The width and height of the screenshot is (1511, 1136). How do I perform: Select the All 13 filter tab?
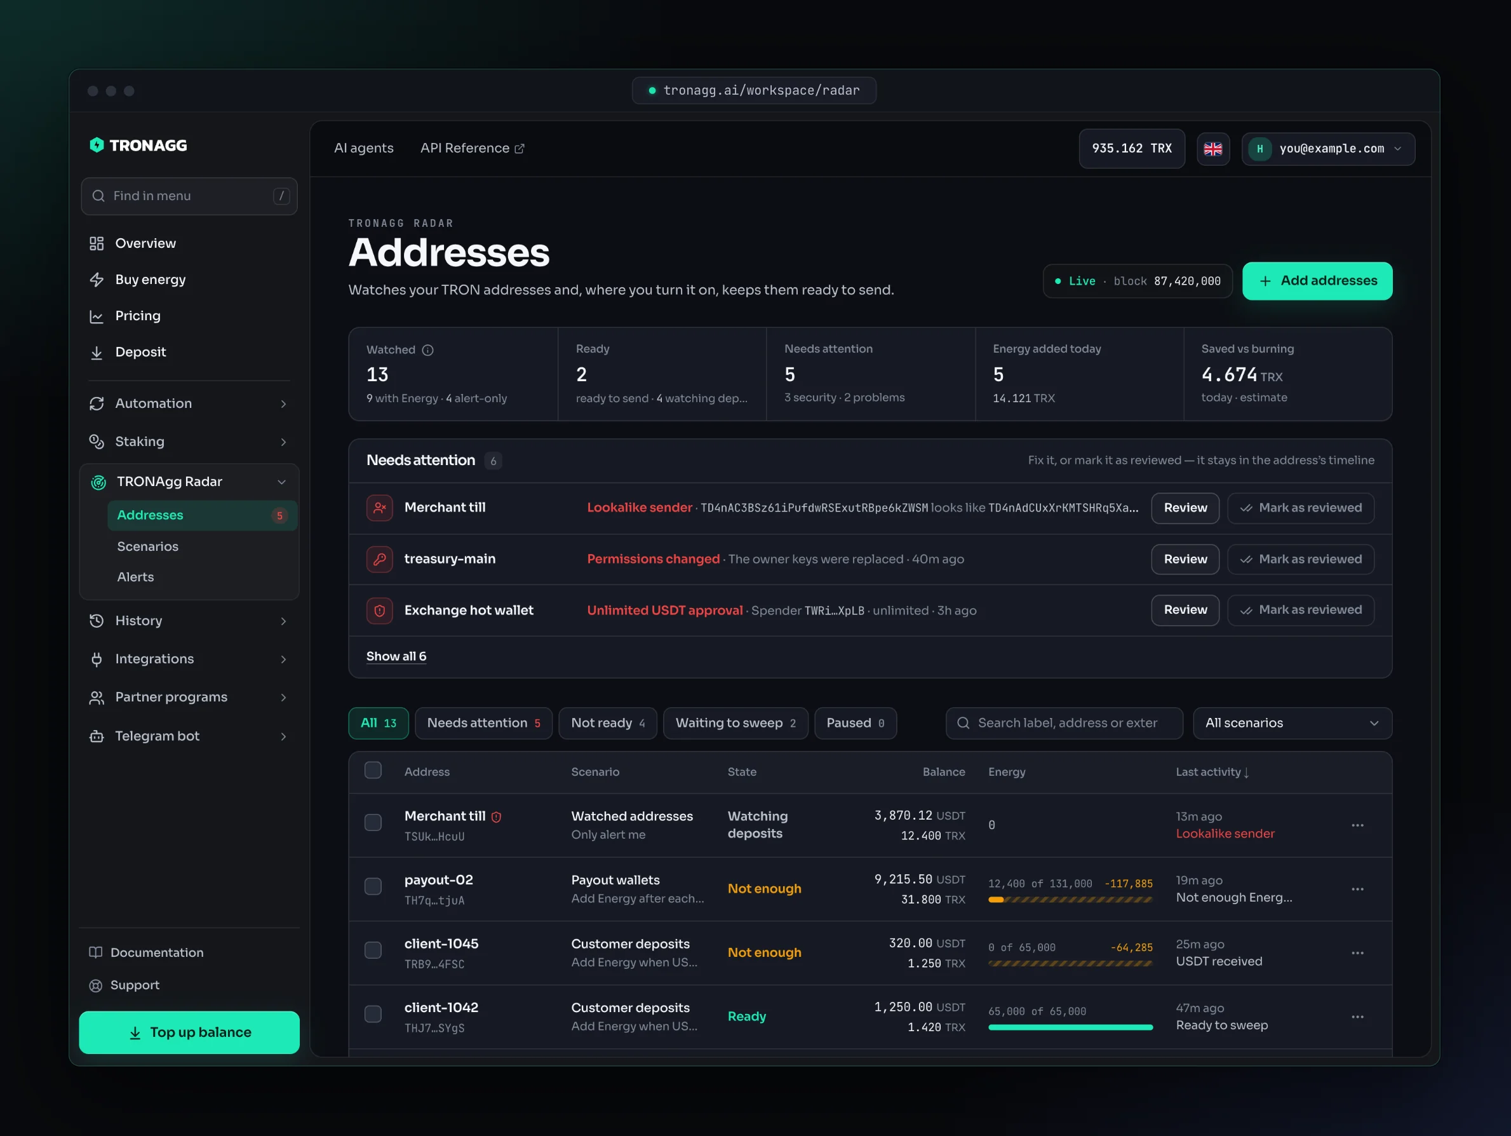pyautogui.click(x=379, y=723)
